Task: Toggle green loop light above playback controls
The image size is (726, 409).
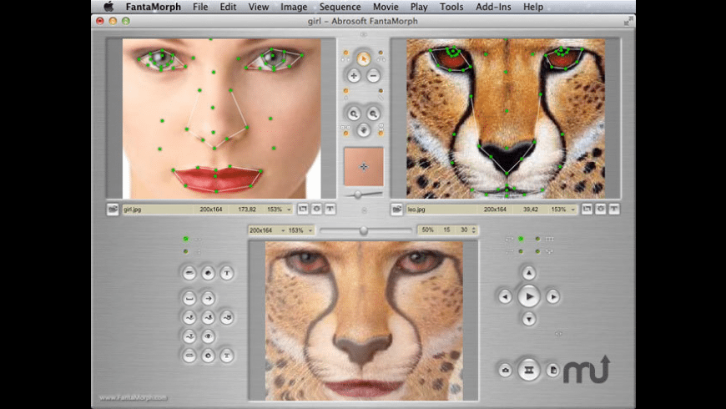Action: pos(521,239)
